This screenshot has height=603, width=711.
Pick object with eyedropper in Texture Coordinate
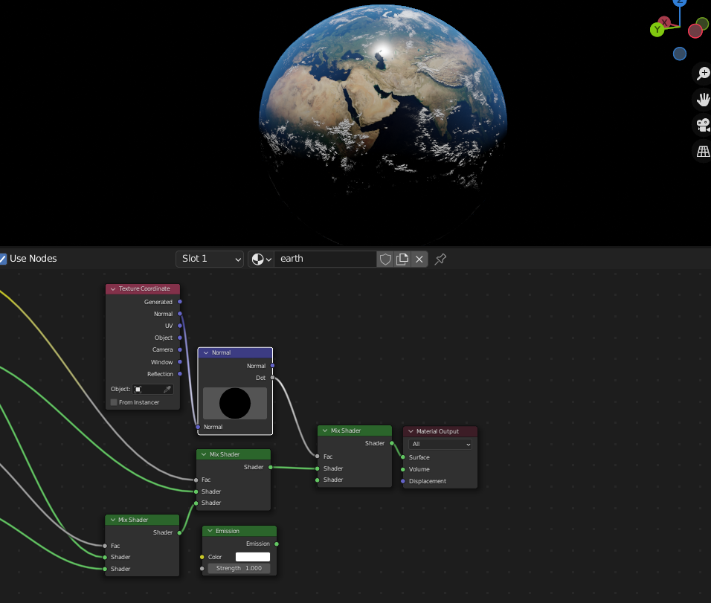click(167, 389)
